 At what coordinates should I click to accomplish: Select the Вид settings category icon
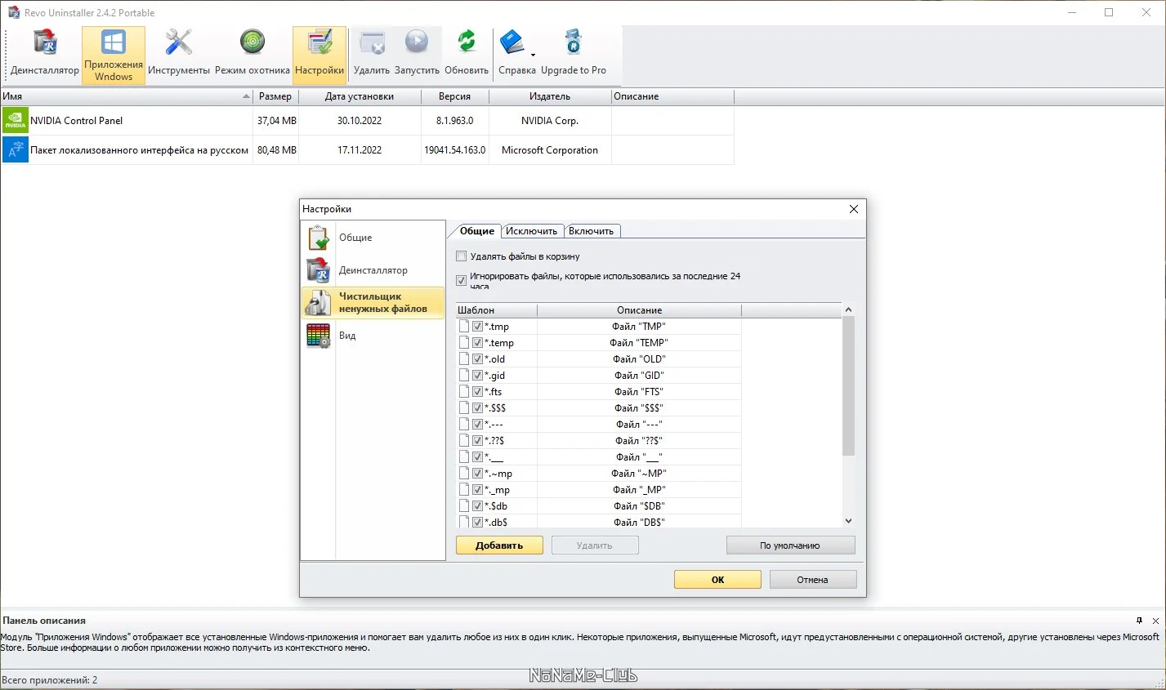pyautogui.click(x=318, y=336)
